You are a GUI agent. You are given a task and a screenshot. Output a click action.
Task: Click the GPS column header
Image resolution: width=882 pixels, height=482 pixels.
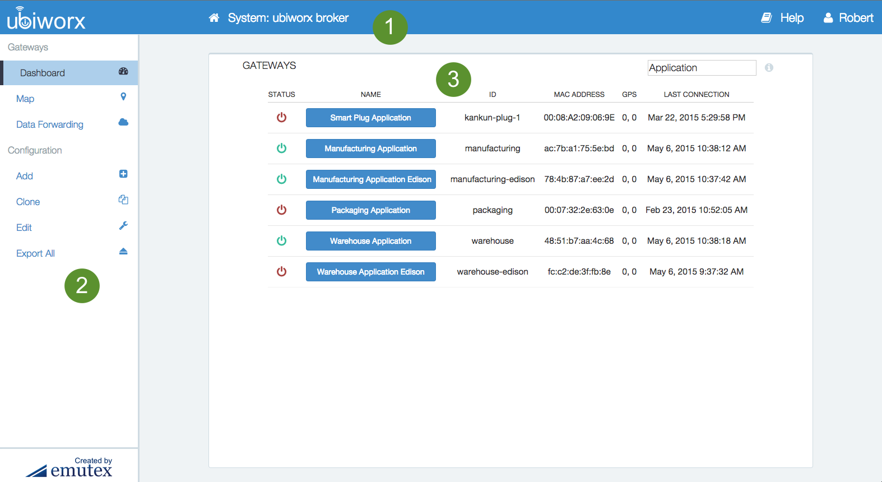point(629,94)
